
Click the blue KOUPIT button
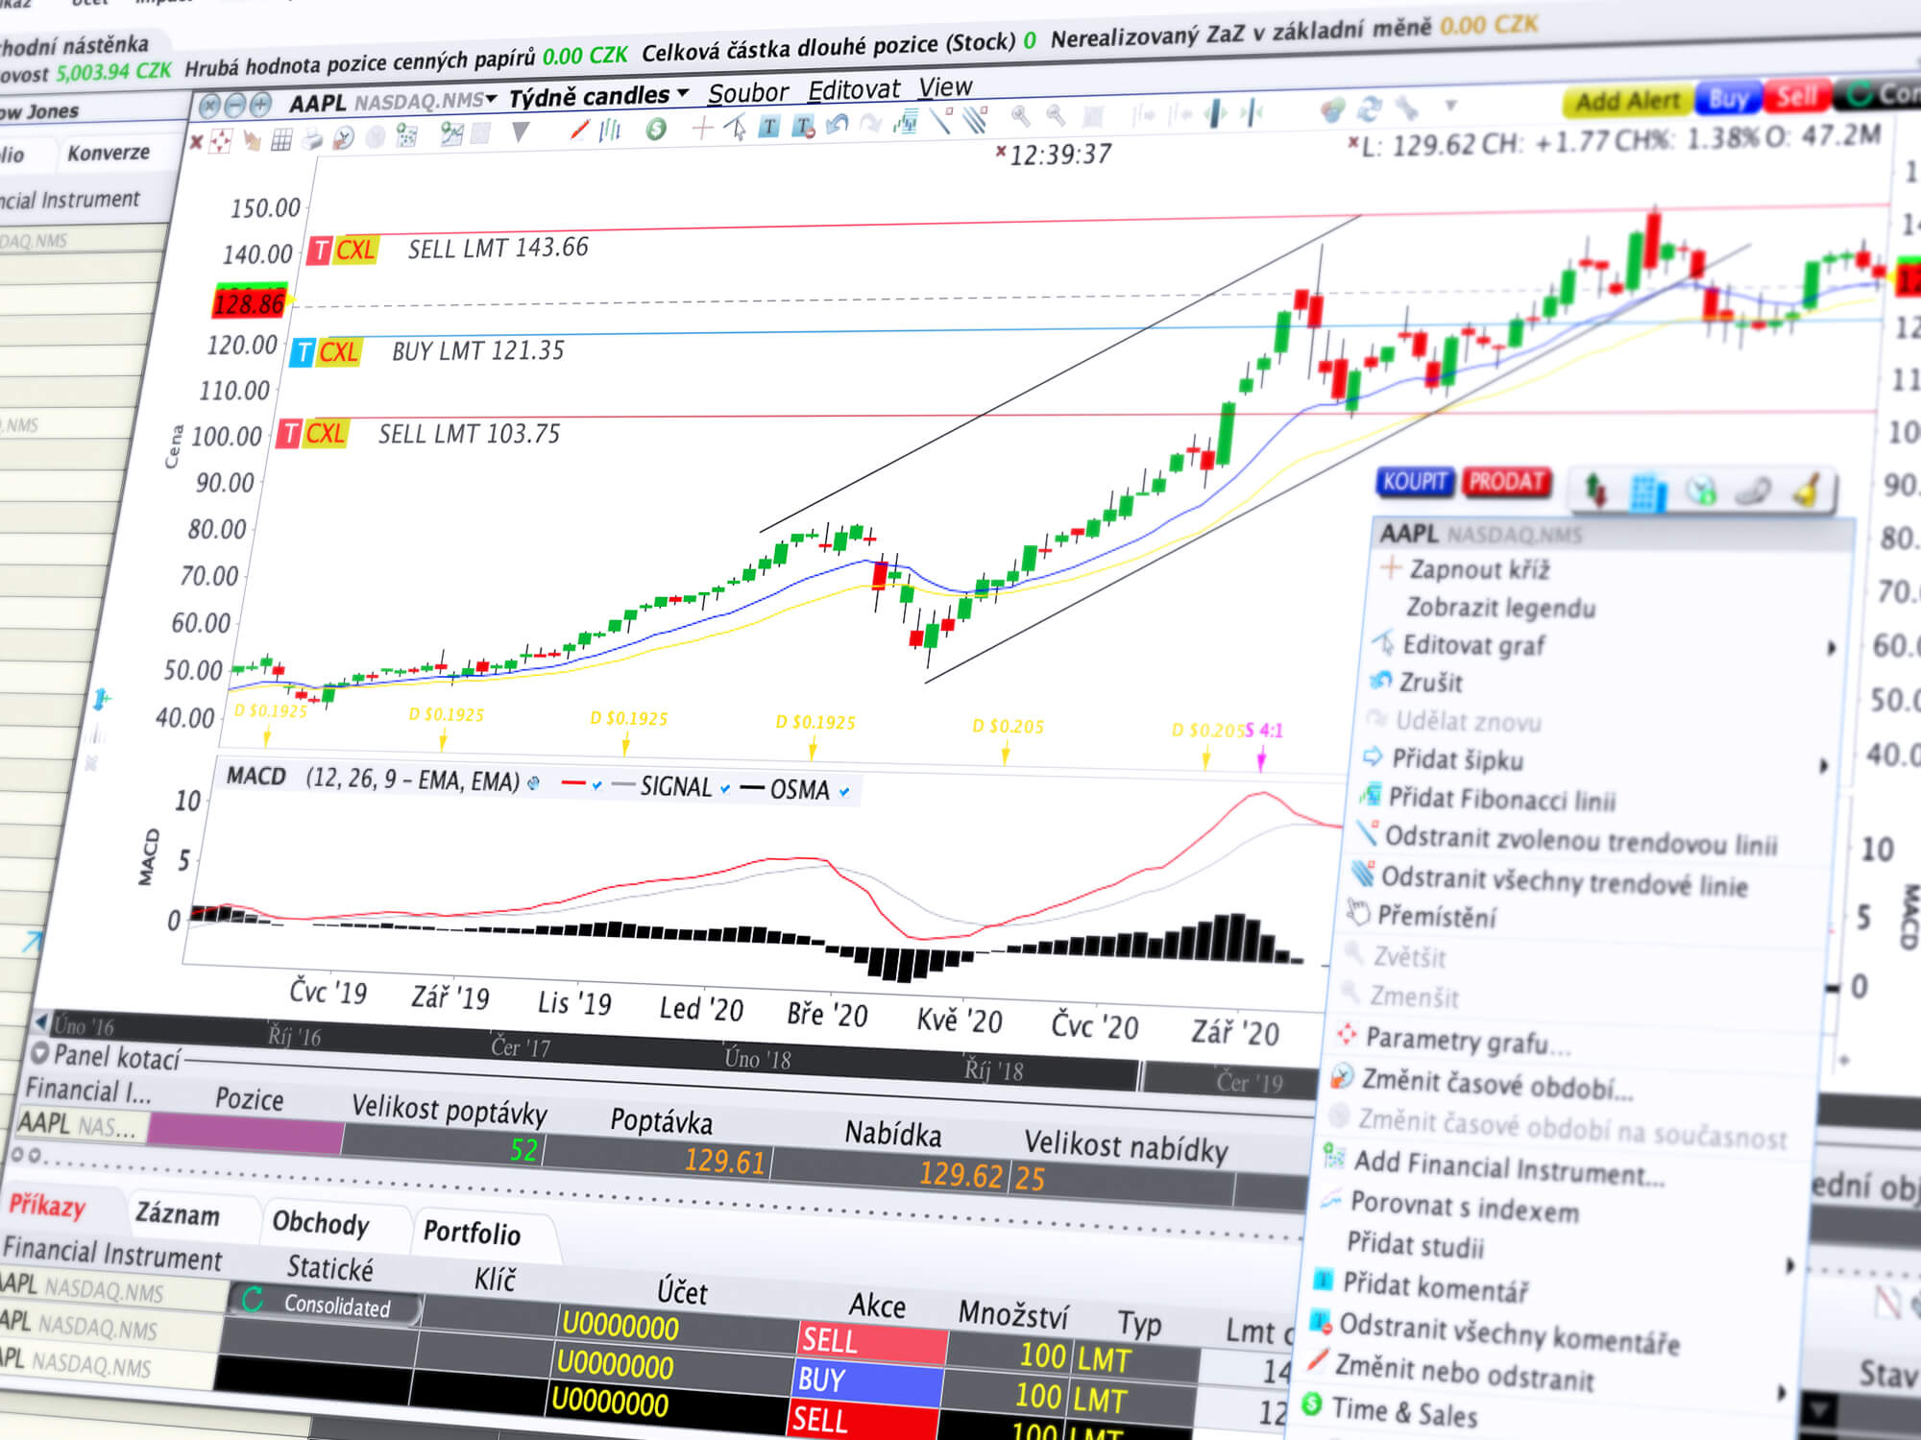[x=1414, y=481]
